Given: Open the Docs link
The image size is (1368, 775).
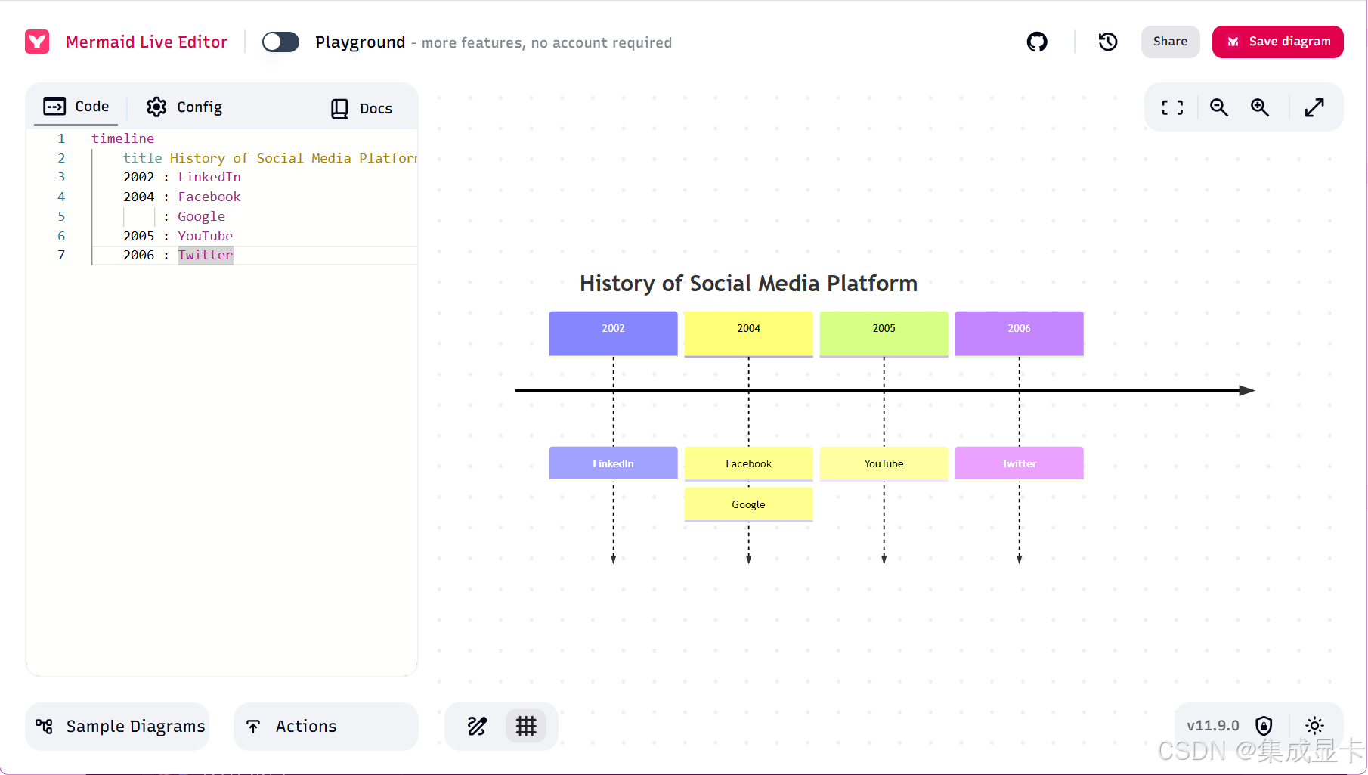Looking at the screenshot, I should [361, 109].
